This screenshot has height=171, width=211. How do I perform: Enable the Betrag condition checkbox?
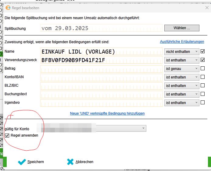pos(202,68)
